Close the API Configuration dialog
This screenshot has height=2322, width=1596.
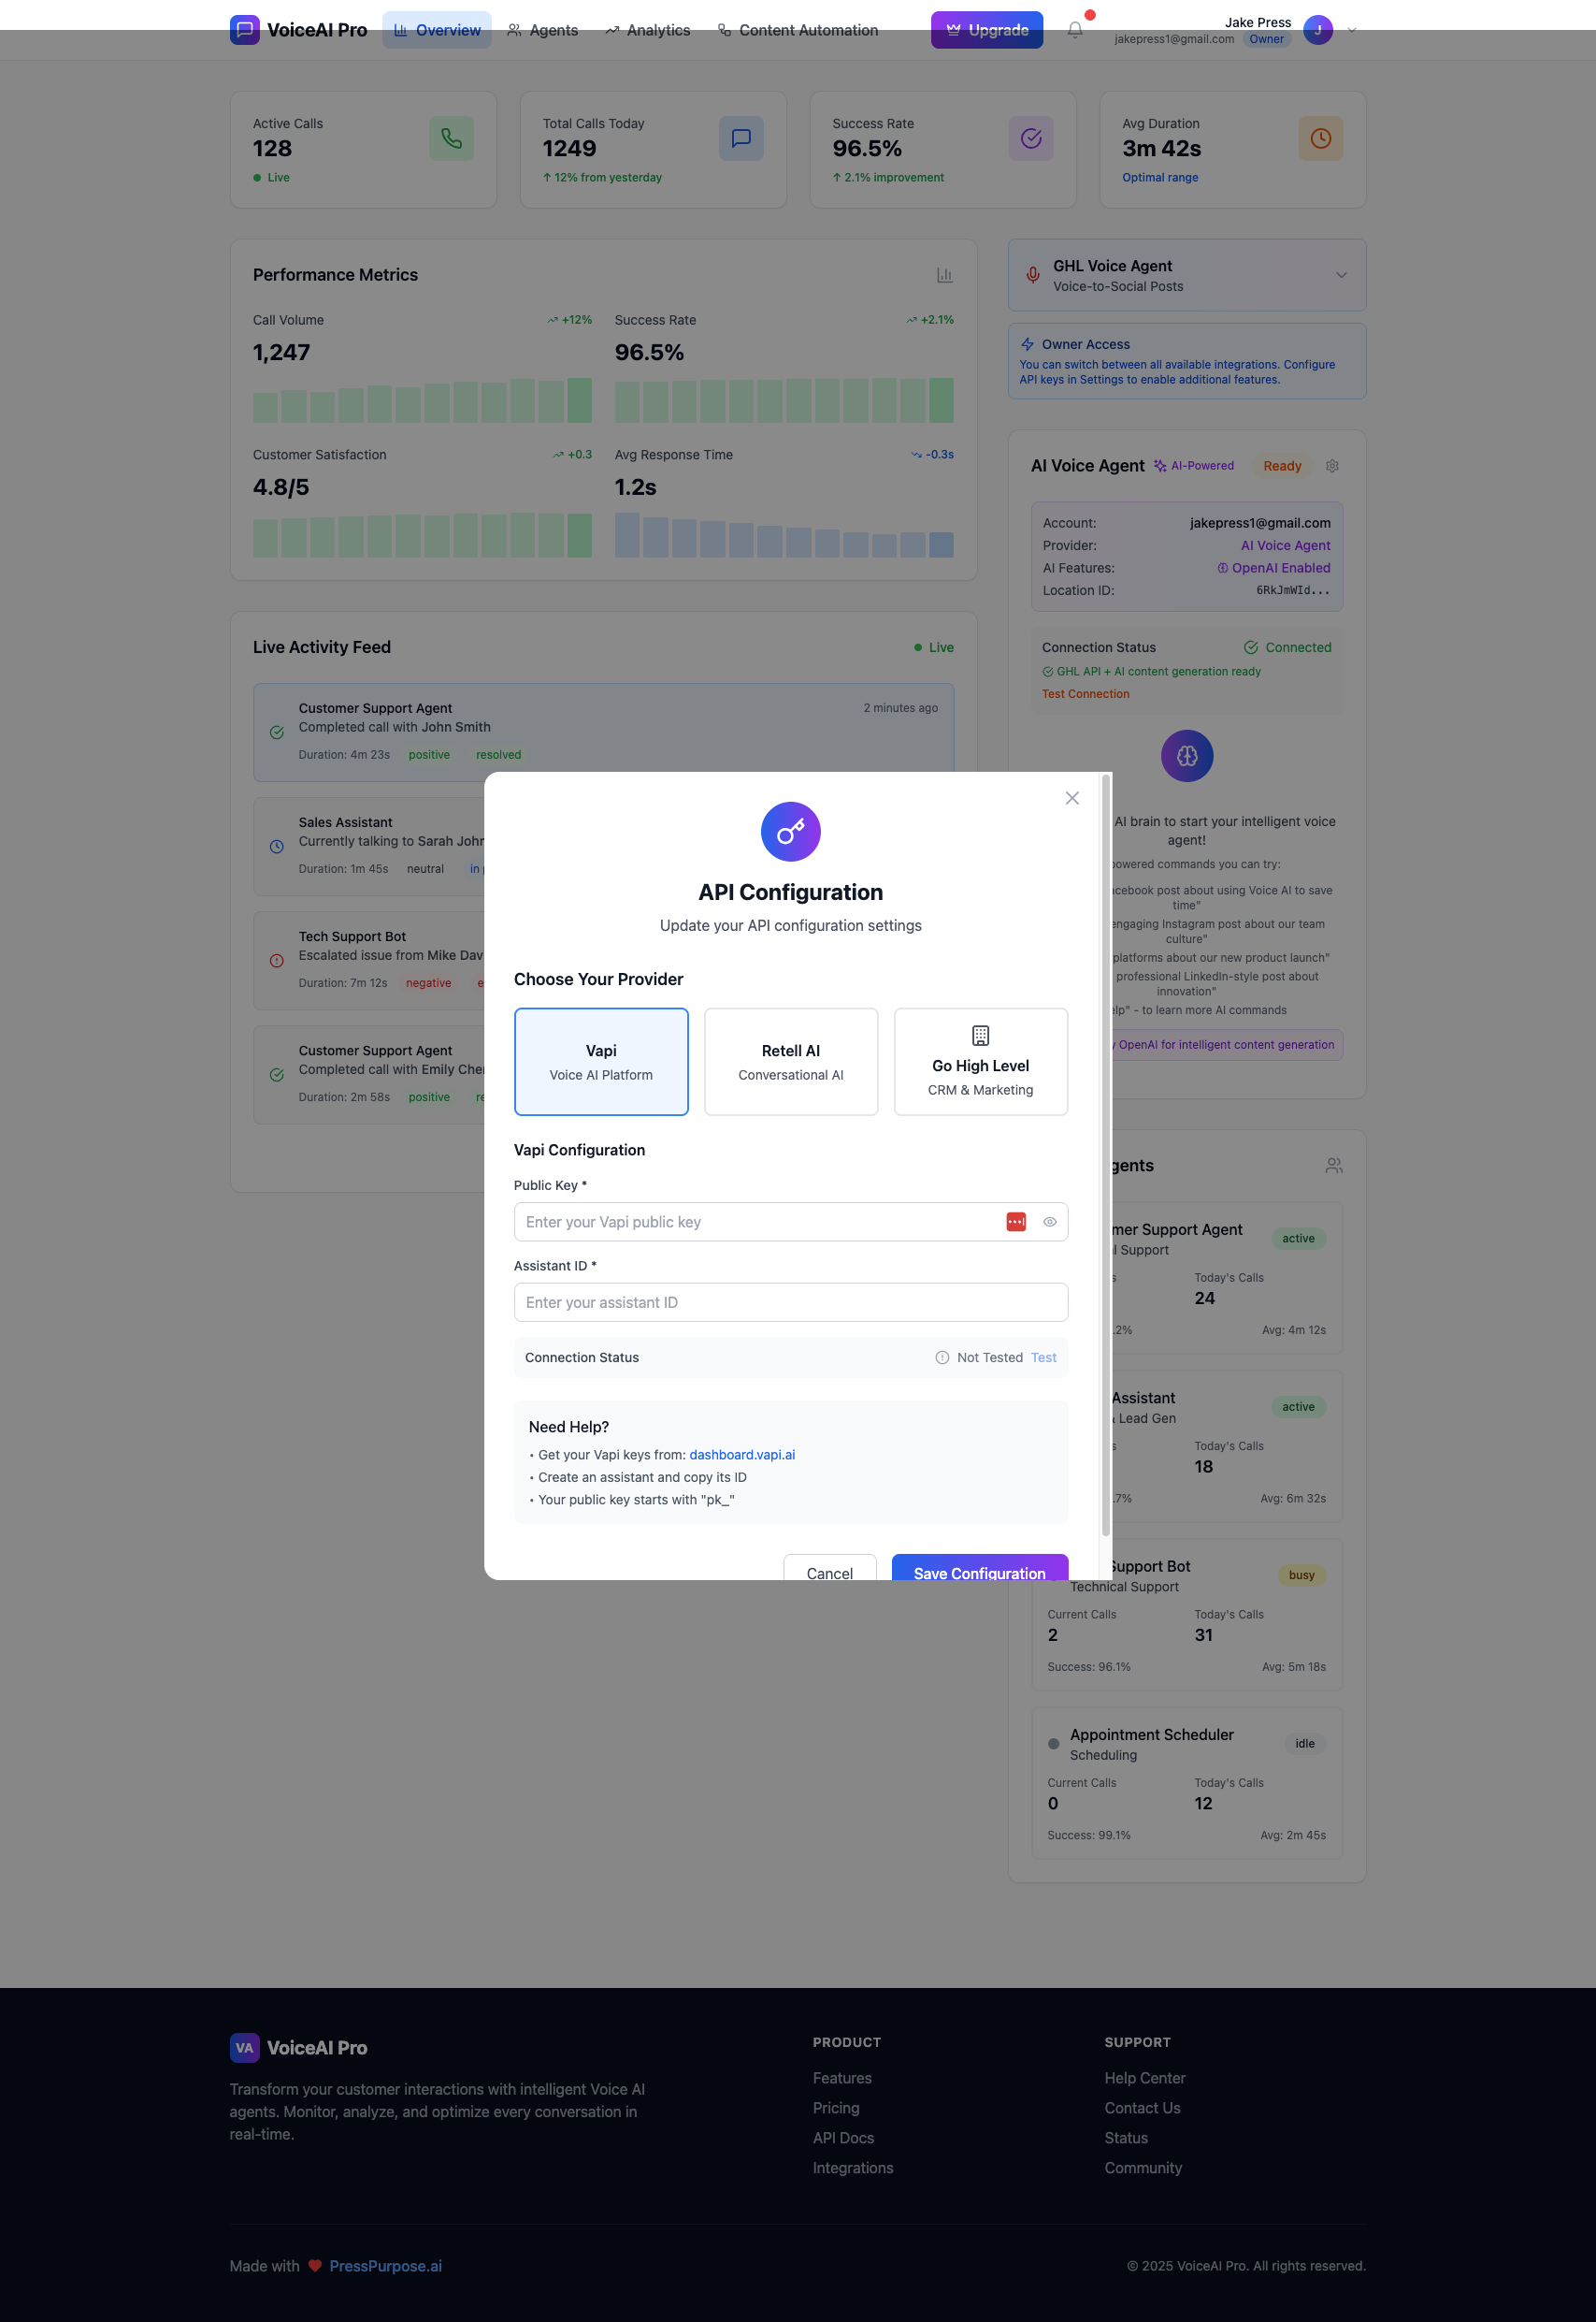coord(1072,798)
